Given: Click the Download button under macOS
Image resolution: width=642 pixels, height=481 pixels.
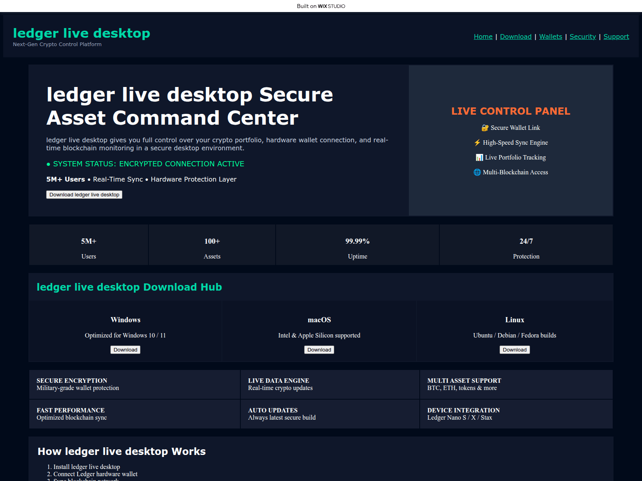Looking at the screenshot, I should pos(319,350).
